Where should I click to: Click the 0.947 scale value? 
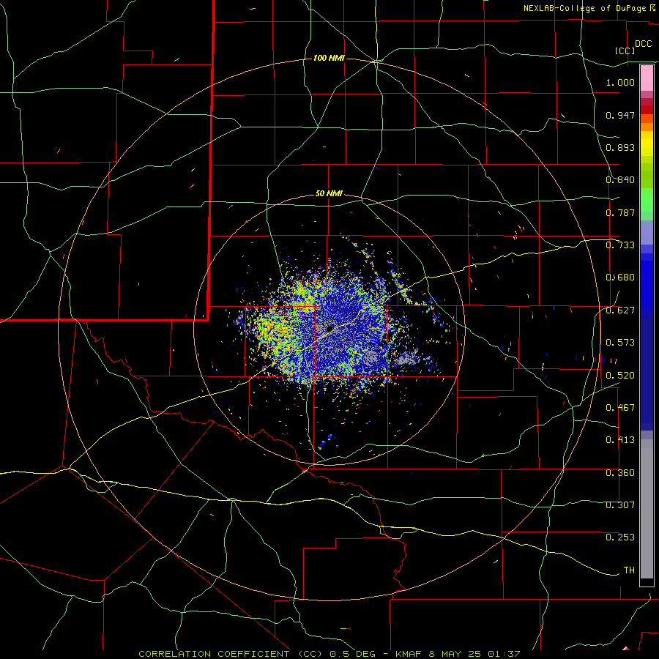(620, 115)
